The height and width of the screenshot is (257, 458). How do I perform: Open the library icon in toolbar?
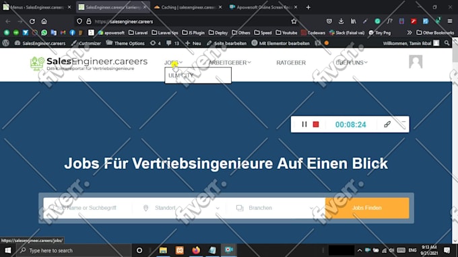click(x=353, y=21)
